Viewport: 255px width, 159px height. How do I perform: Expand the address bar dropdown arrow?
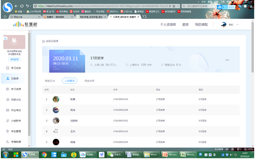(x=178, y=6)
